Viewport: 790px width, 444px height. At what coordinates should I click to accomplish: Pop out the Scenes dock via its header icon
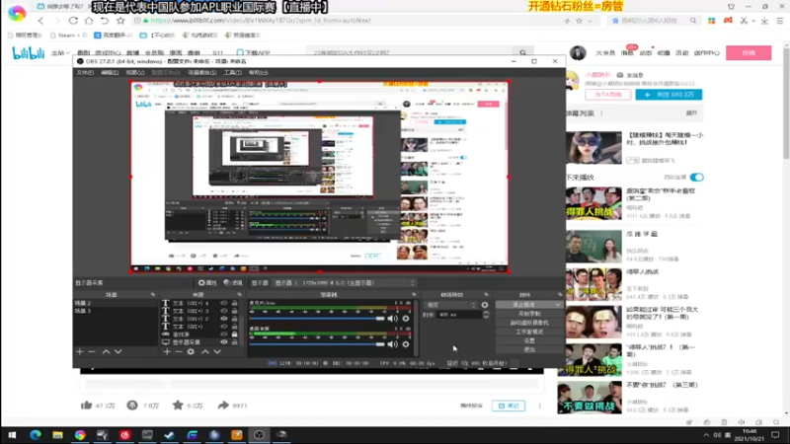[x=153, y=294]
